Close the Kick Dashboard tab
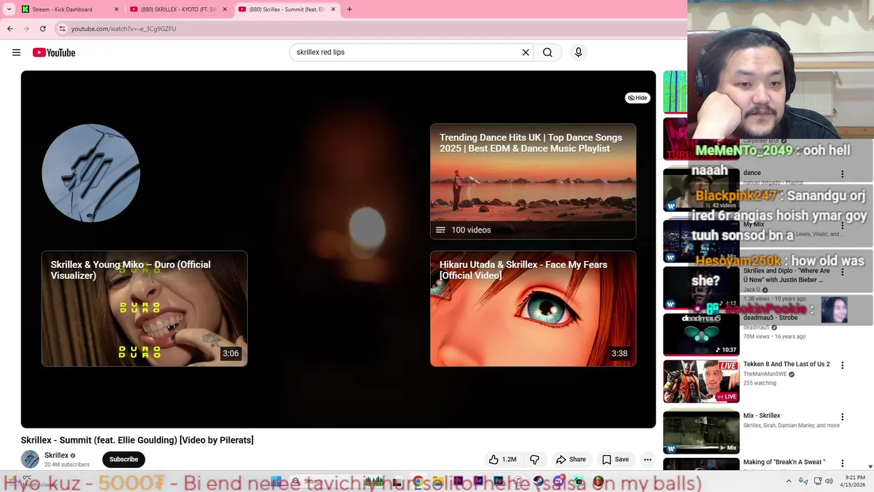The height and width of the screenshot is (492, 874). tap(116, 10)
